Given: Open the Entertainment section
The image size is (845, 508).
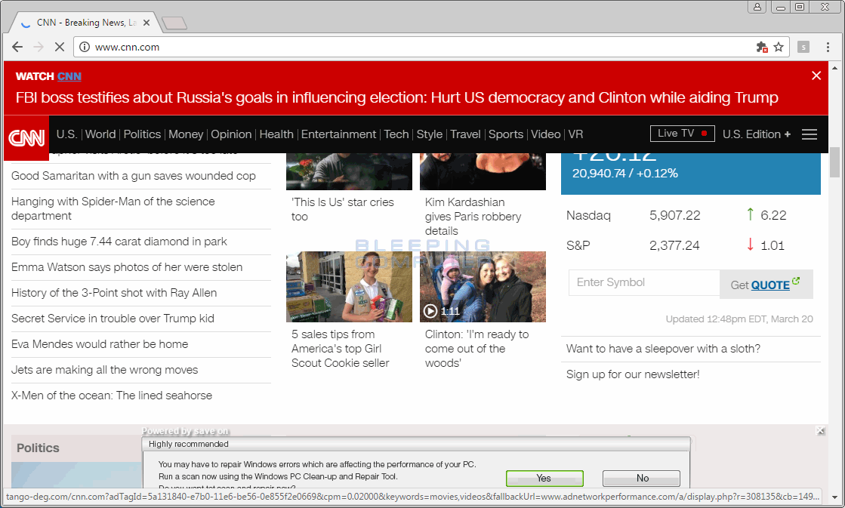Looking at the screenshot, I should [x=338, y=134].
